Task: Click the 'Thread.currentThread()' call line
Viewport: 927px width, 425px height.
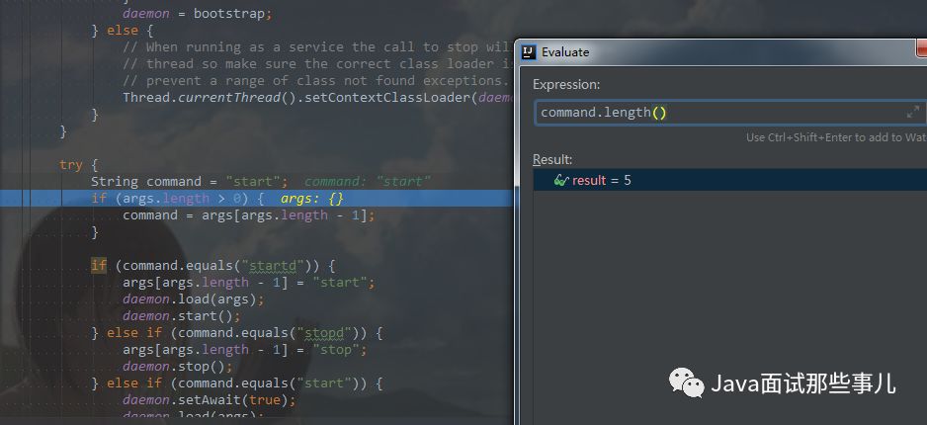Action: point(318,98)
